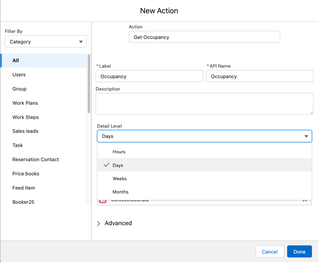Show Price books actions

(26, 174)
